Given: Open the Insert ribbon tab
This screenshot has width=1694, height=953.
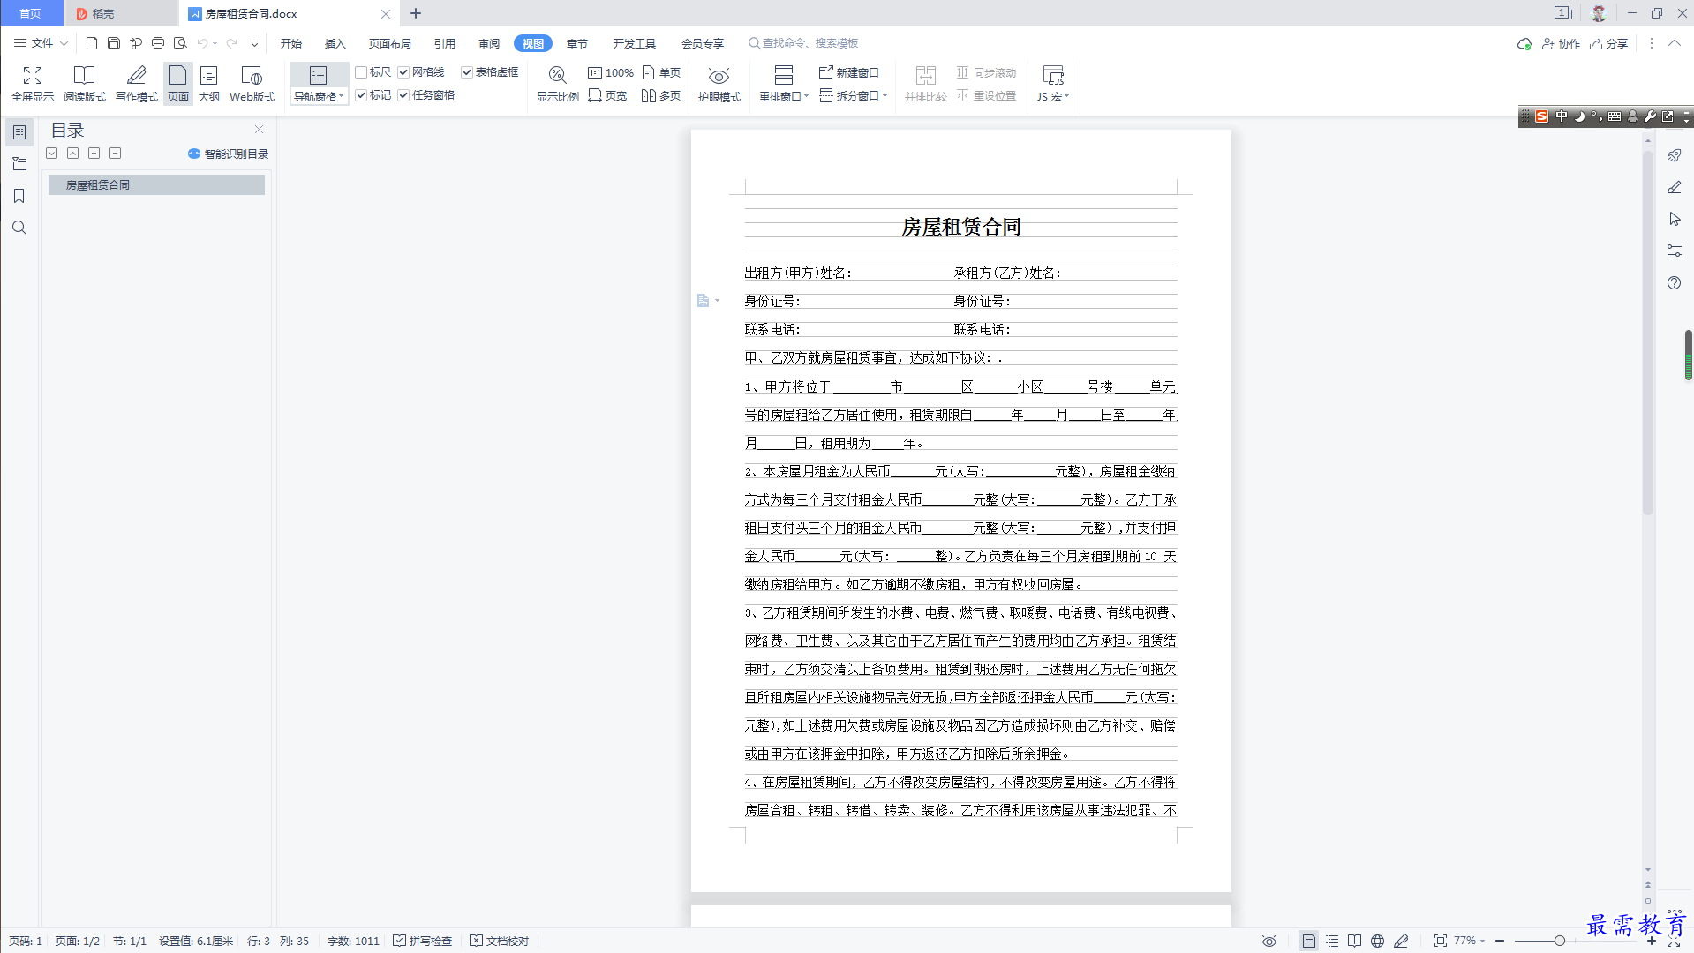Looking at the screenshot, I should coord(335,43).
